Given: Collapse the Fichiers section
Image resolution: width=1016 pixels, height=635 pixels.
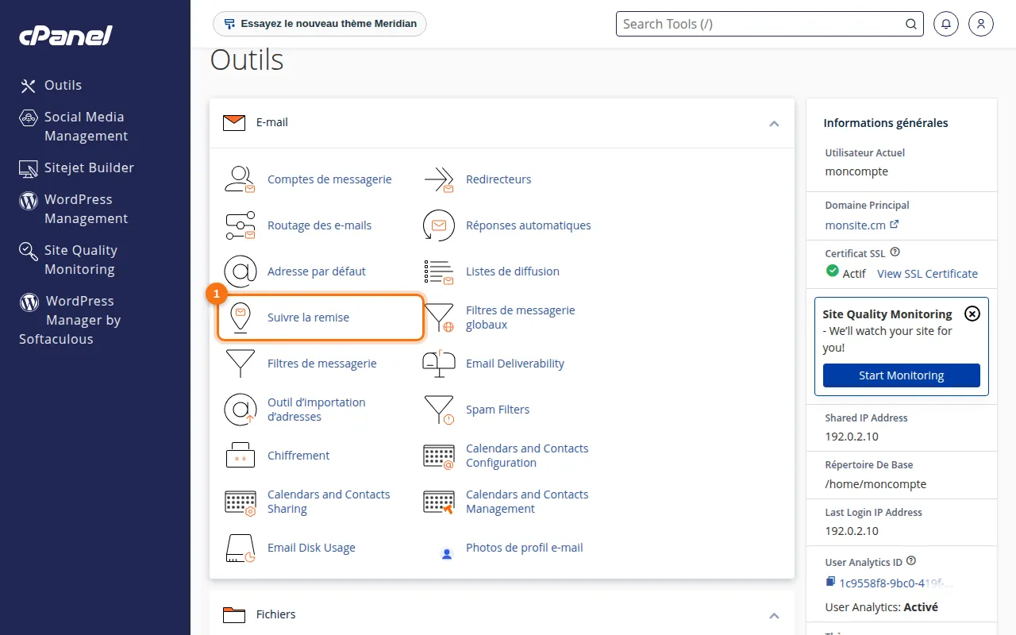Looking at the screenshot, I should [774, 615].
